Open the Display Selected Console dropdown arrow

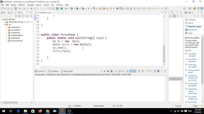tap(145, 71)
